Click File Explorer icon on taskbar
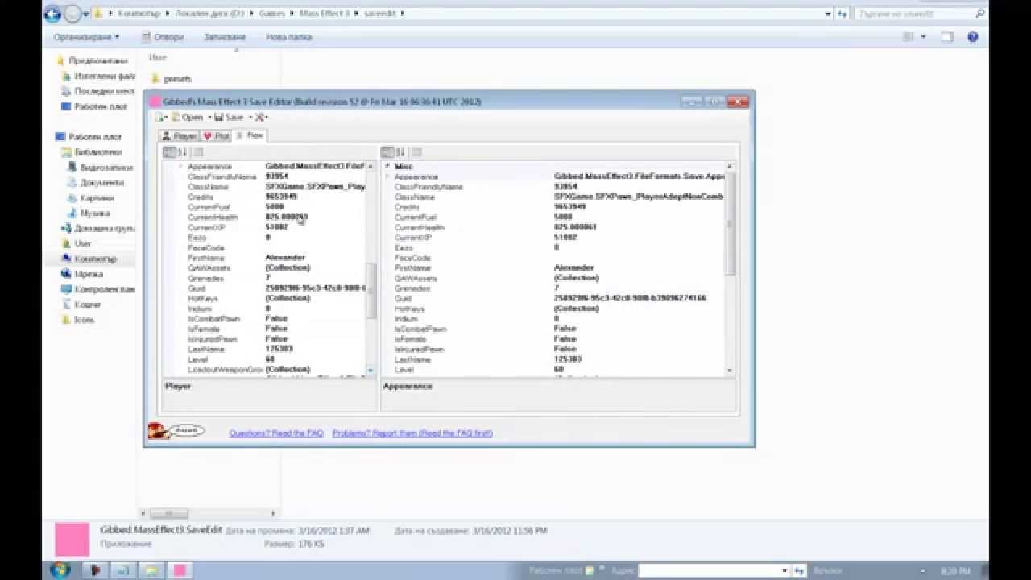This screenshot has width=1031, height=580. 151,570
